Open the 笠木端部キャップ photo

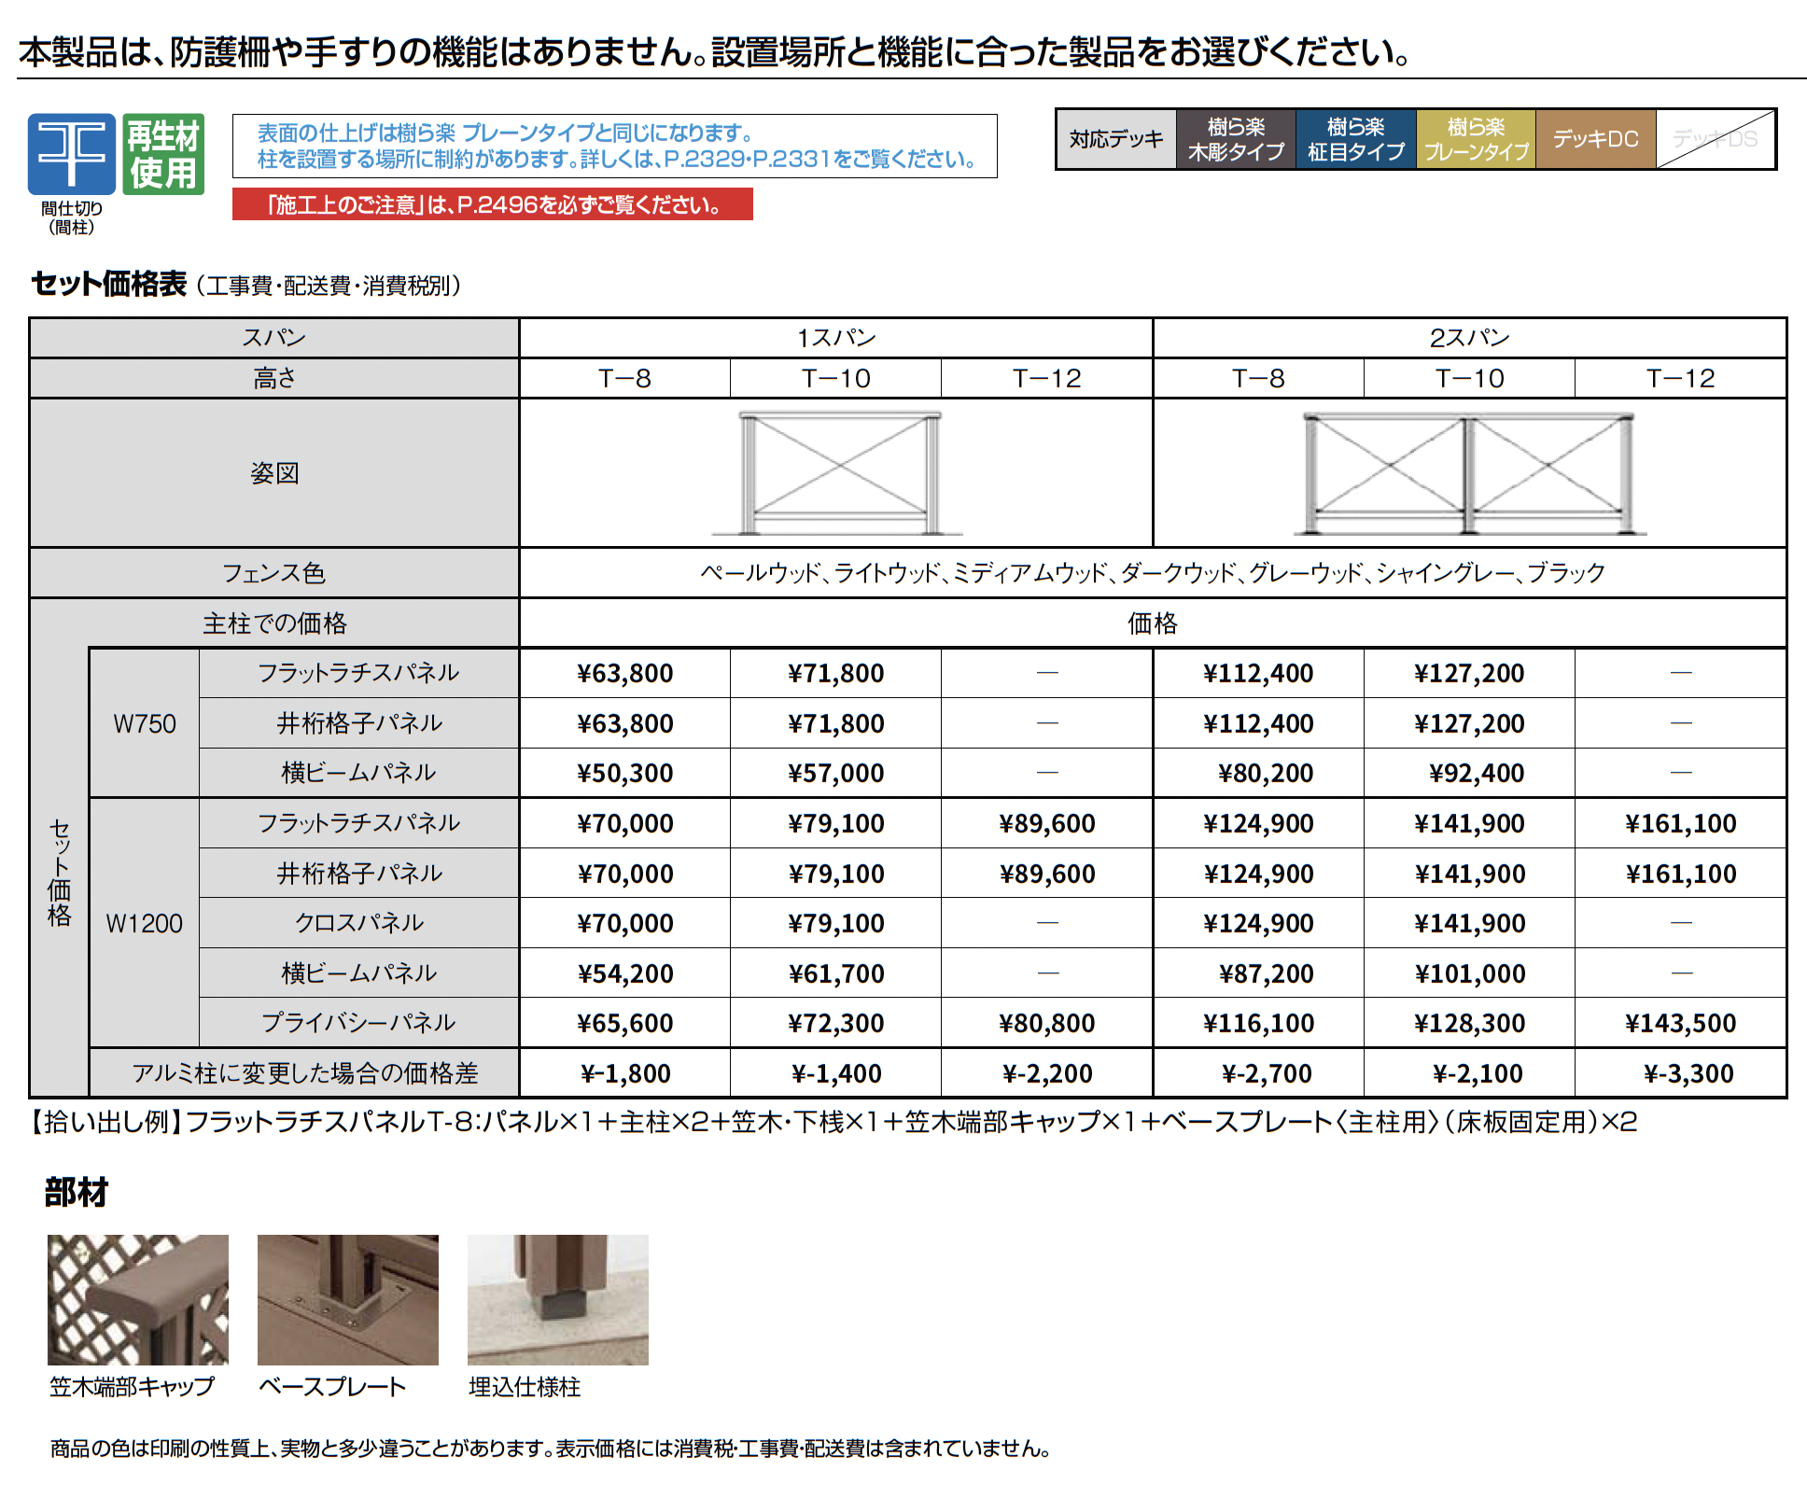click(x=138, y=1299)
